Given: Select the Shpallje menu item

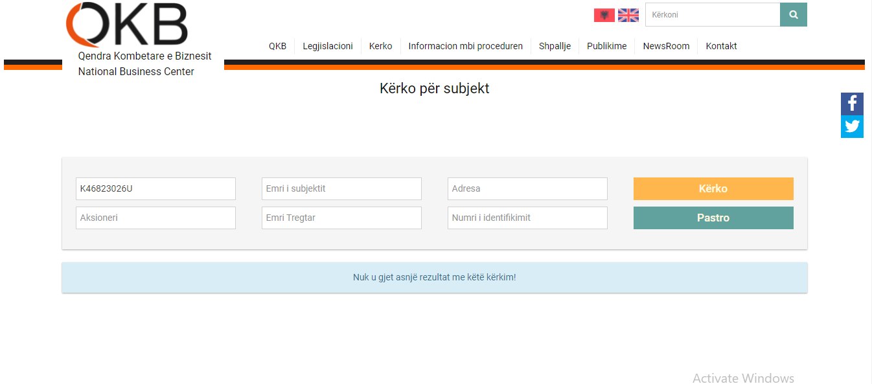Looking at the screenshot, I should point(555,46).
